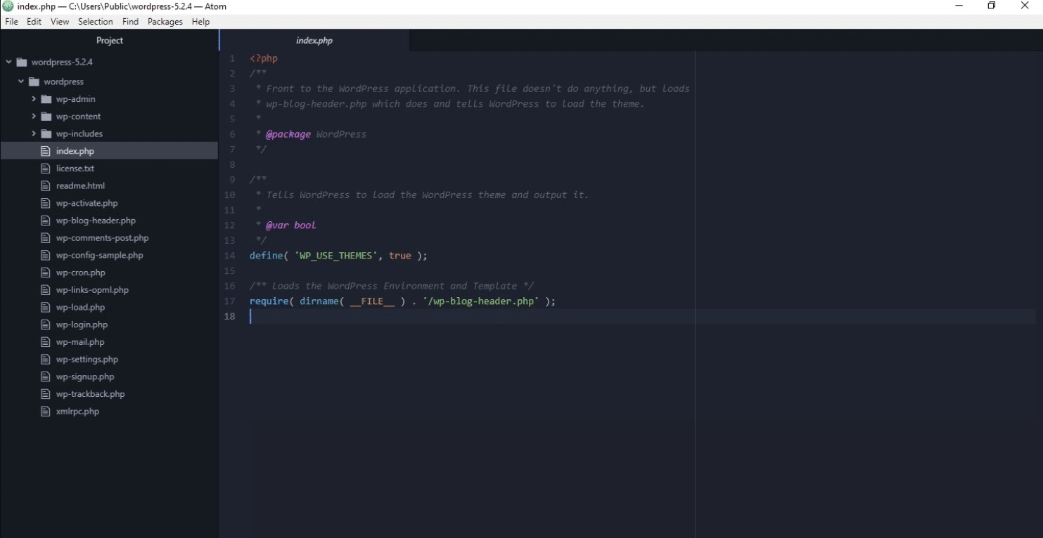1043x538 pixels.
Task: Open the Selection menu
Action: coord(96,22)
